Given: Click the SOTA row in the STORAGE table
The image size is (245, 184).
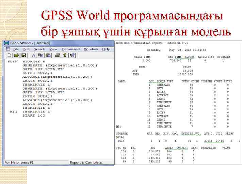Looking at the screenshot, I should pyautogui.click(x=179, y=141).
